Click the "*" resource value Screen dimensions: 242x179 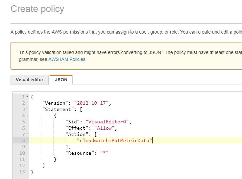pos(104,153)
